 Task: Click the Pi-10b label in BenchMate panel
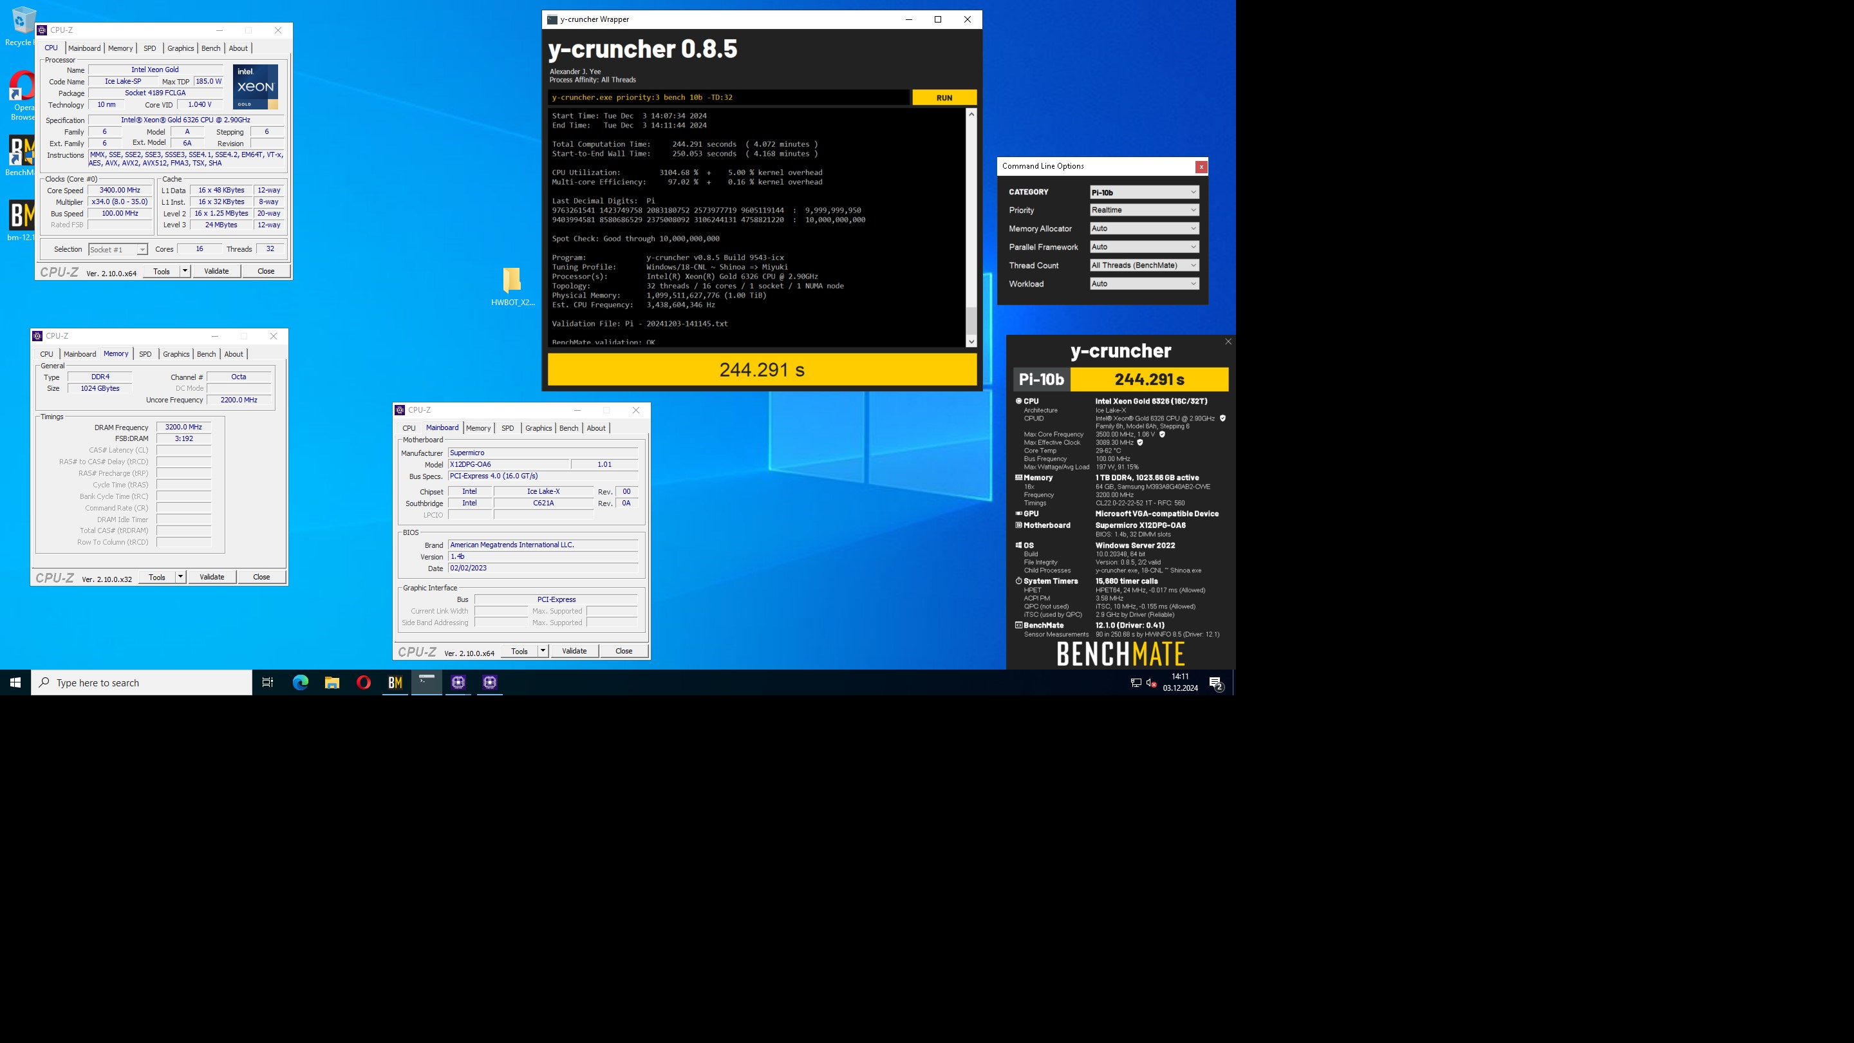1041,379
